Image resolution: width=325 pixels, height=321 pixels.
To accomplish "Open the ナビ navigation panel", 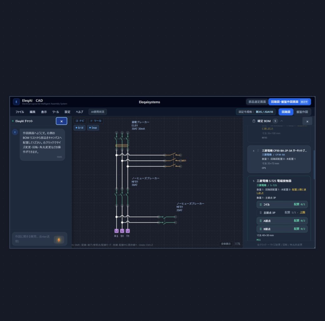I will [80, 121].
